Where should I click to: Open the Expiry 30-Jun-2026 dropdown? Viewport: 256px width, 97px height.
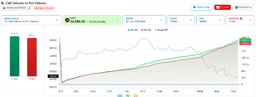144,20
